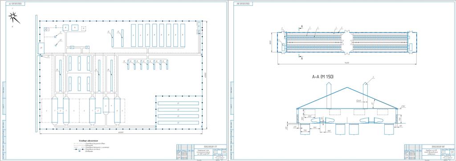Click the right sheet's title block
456x161 pixels.
(x=429, y=151)
